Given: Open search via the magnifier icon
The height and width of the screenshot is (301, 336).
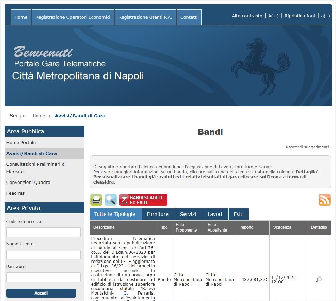Looking at the screenshot, I should point(111,200).
